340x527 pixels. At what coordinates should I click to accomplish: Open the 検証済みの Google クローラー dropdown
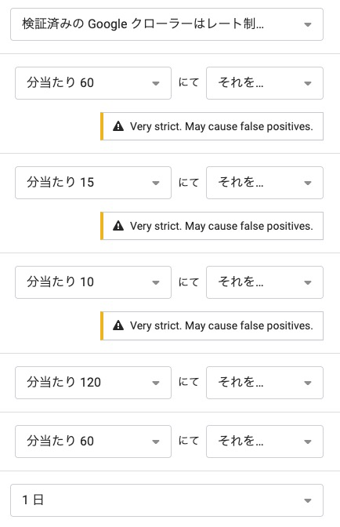click(167, 24)
